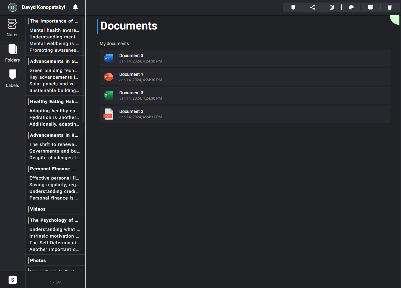This screenshot has height=288, width=401.
Task: Select the Document 1 row title
Action: [x=131, y=74]
